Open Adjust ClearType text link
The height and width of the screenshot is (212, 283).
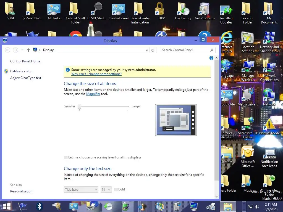(x=26, y=78)
